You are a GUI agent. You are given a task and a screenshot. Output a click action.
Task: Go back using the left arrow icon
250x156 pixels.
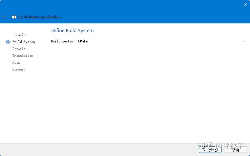point(4,17)
